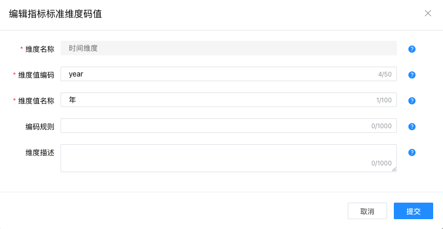Click the disabled 时间维度 name field

pyautogui.click(x=228, y=48)
